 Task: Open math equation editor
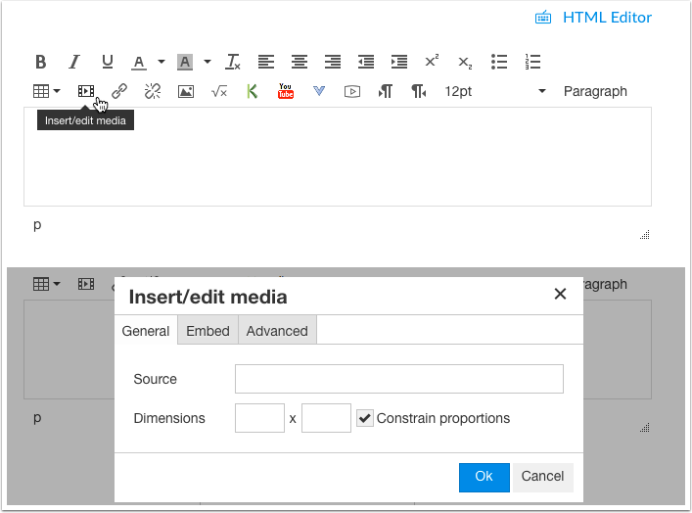click(219, 91)
